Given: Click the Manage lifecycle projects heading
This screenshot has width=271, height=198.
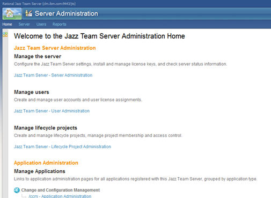Looking at the screenshot, I should click(46, 128).
